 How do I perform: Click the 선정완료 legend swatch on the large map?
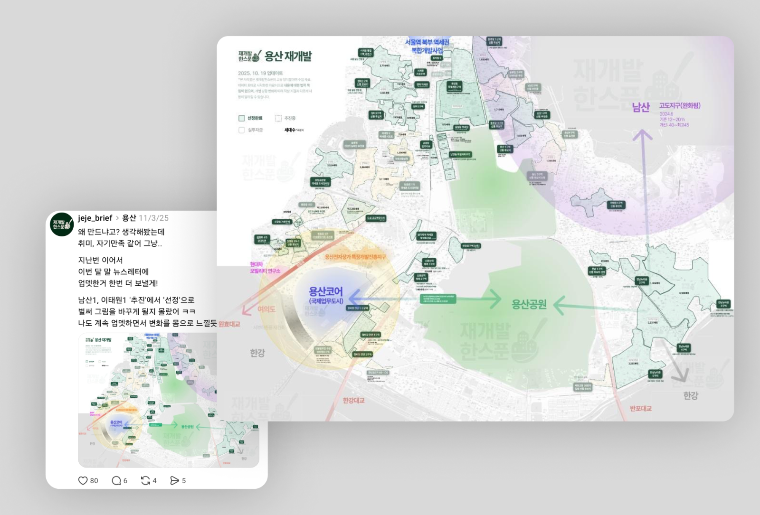click(x=241, y=118)
